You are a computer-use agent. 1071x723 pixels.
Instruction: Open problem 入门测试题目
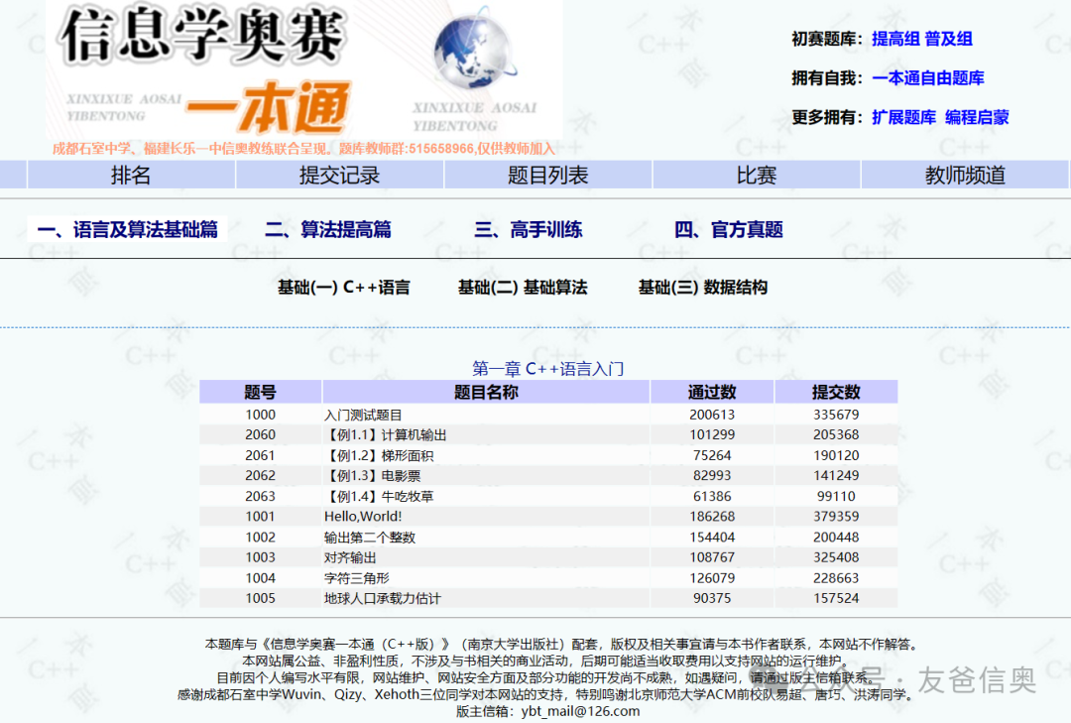pyautogui.click(x=363, y=415)
